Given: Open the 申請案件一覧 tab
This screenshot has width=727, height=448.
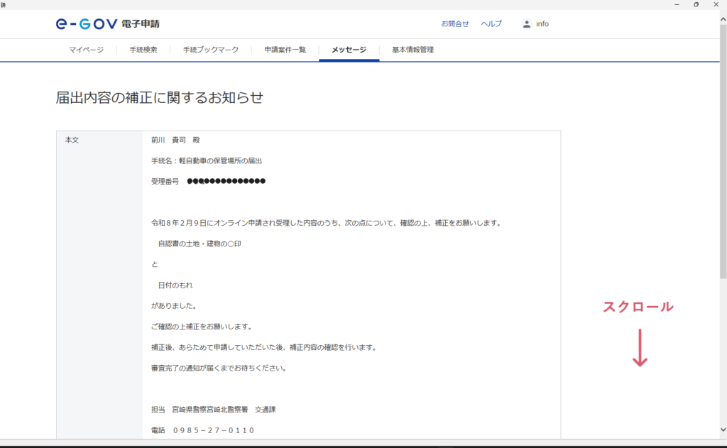Looking at the screenshot, I should point(285,50).
